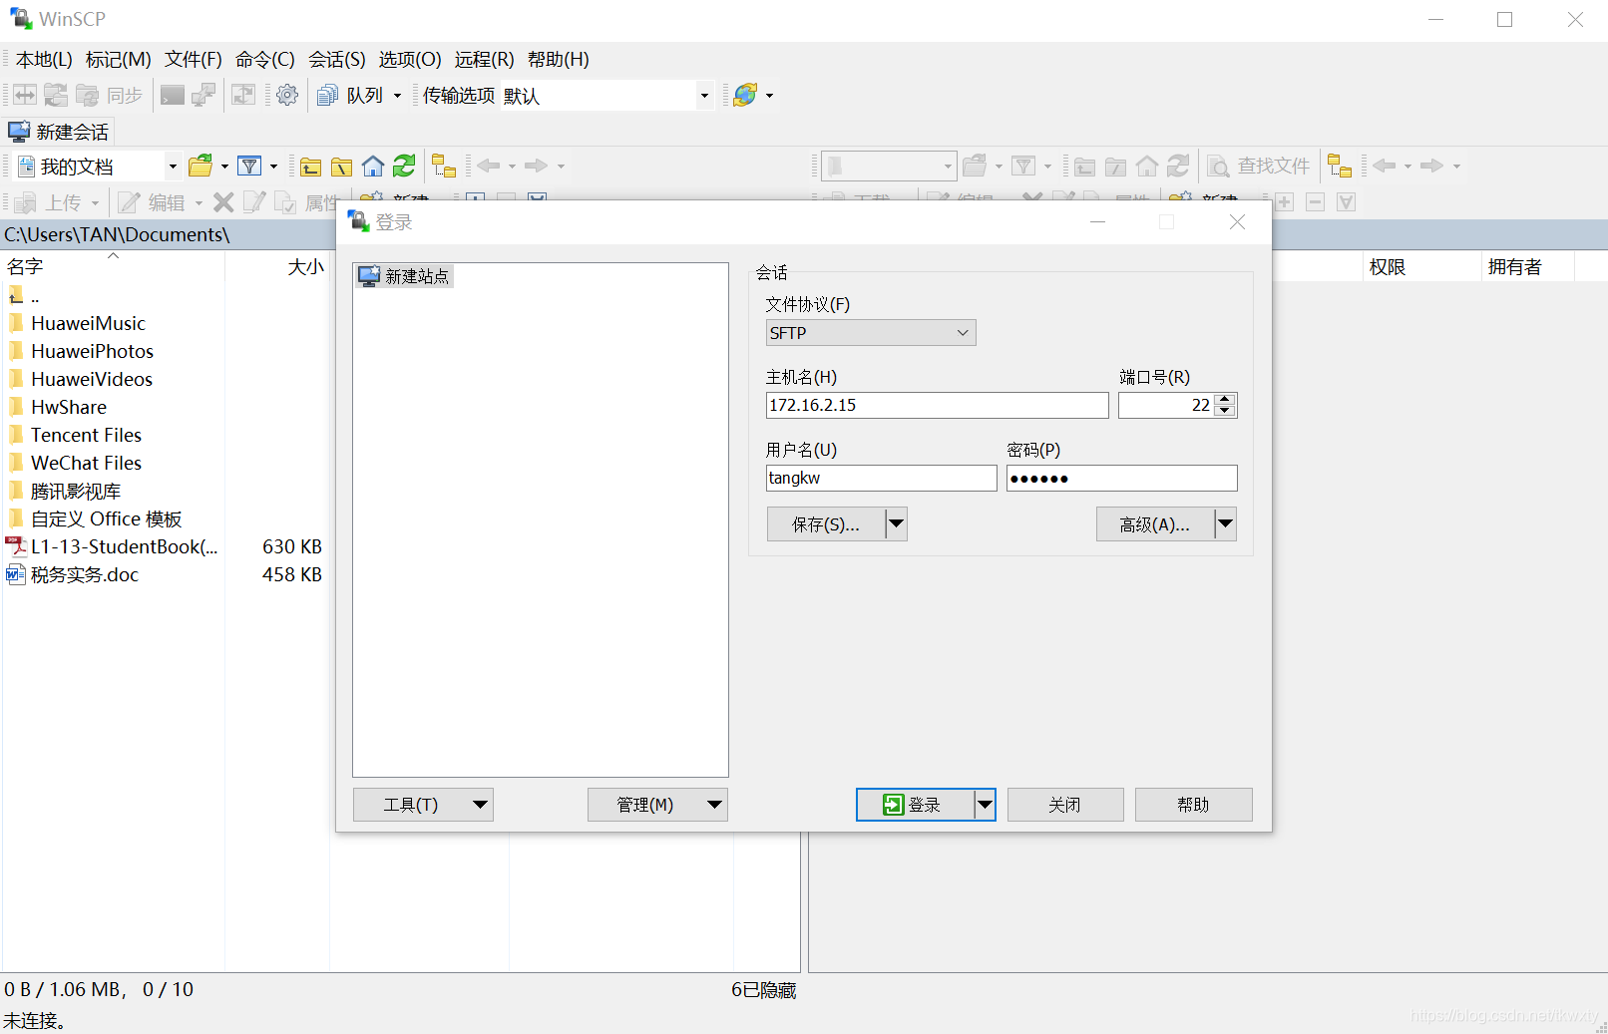The height and width of the screenshot is (1034, 1608).
Task: Click the local upload icon
Action: tap(26, 202)
